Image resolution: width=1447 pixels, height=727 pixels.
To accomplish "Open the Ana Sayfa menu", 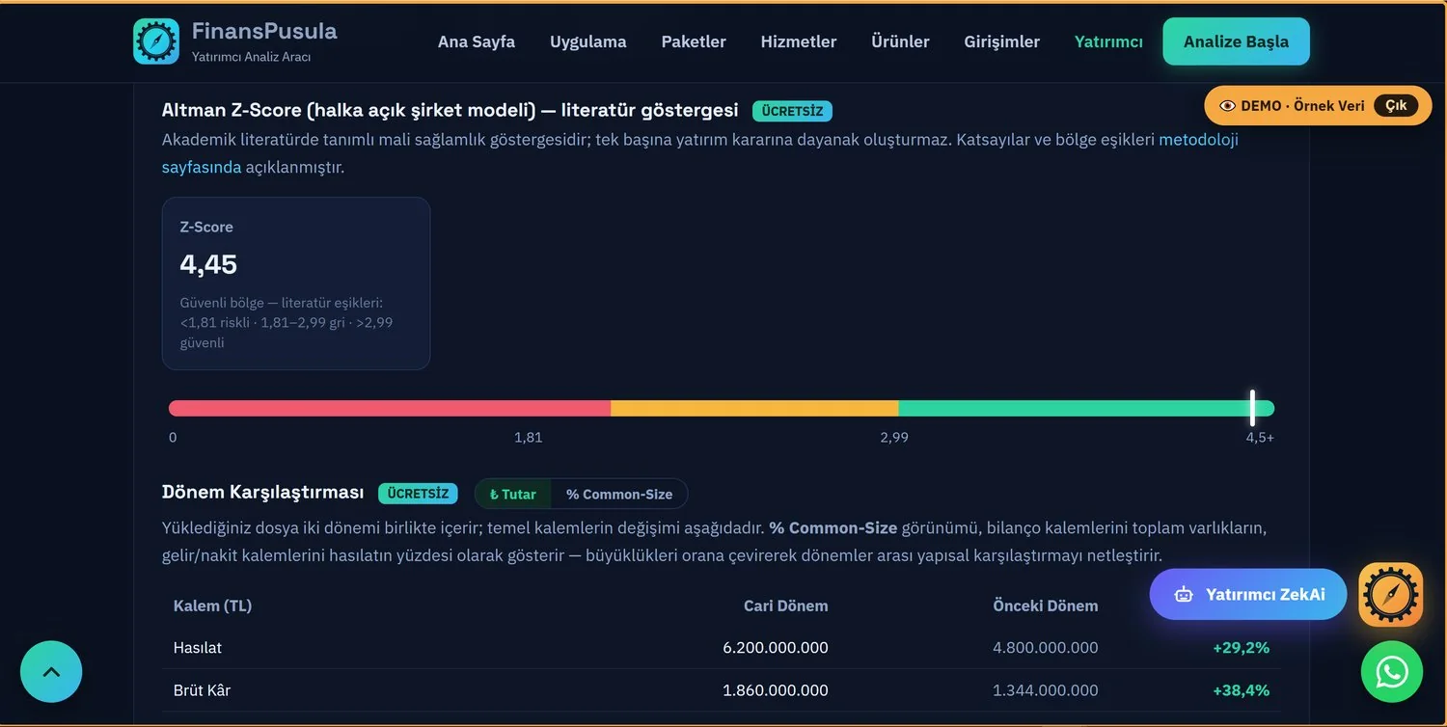I will [477, 41].
